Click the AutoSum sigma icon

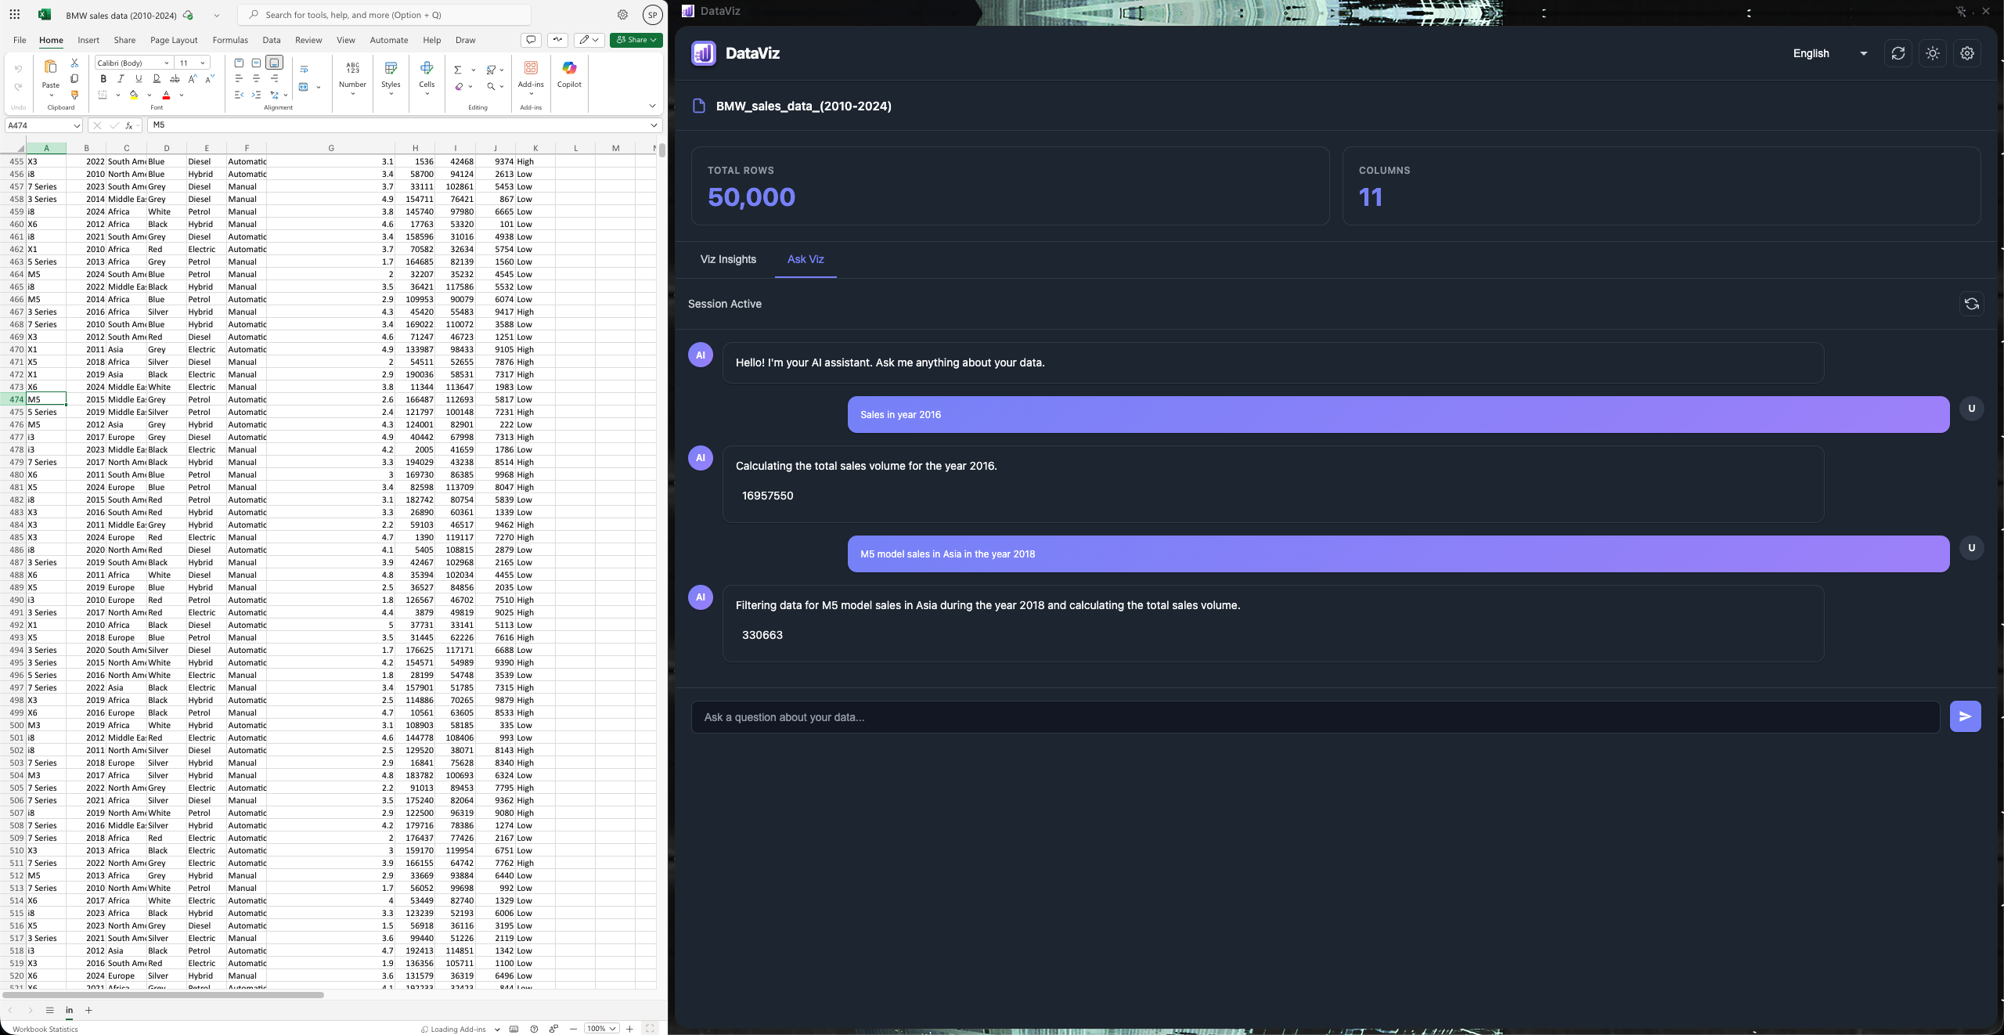click(x=458, y=70)
